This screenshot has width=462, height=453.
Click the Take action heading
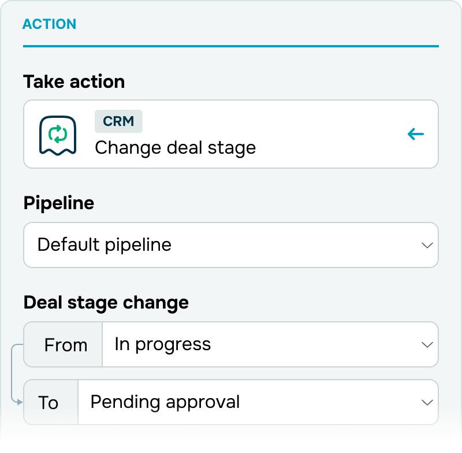click(x=74, y=81)
